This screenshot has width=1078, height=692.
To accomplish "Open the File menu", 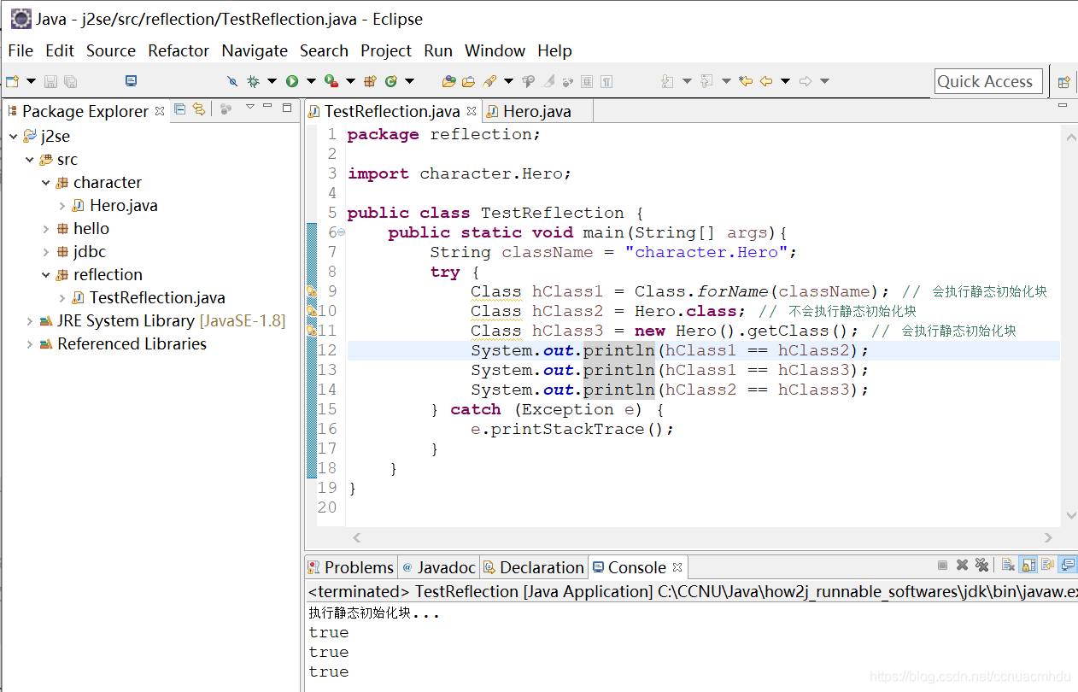I will [x=21, y=50].
